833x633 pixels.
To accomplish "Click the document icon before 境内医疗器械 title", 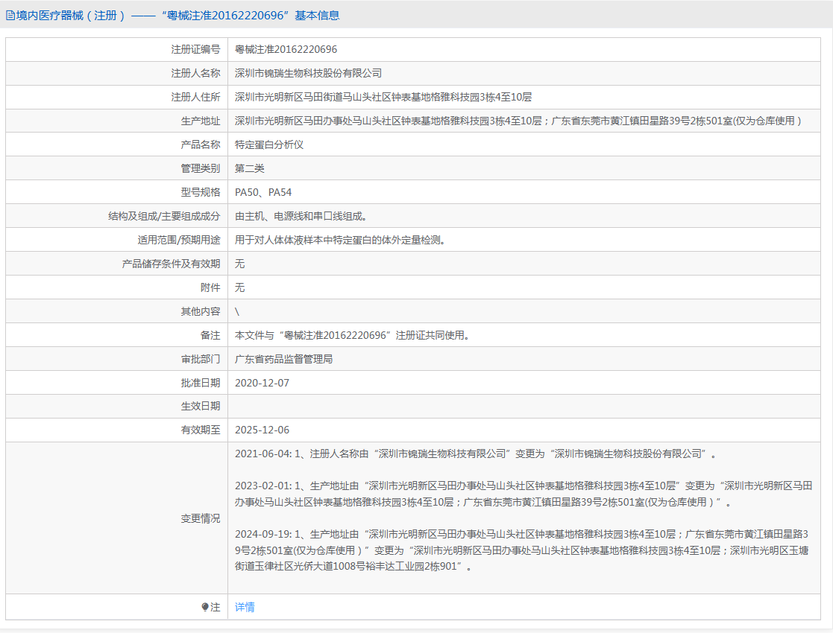I will click(10, 16).
